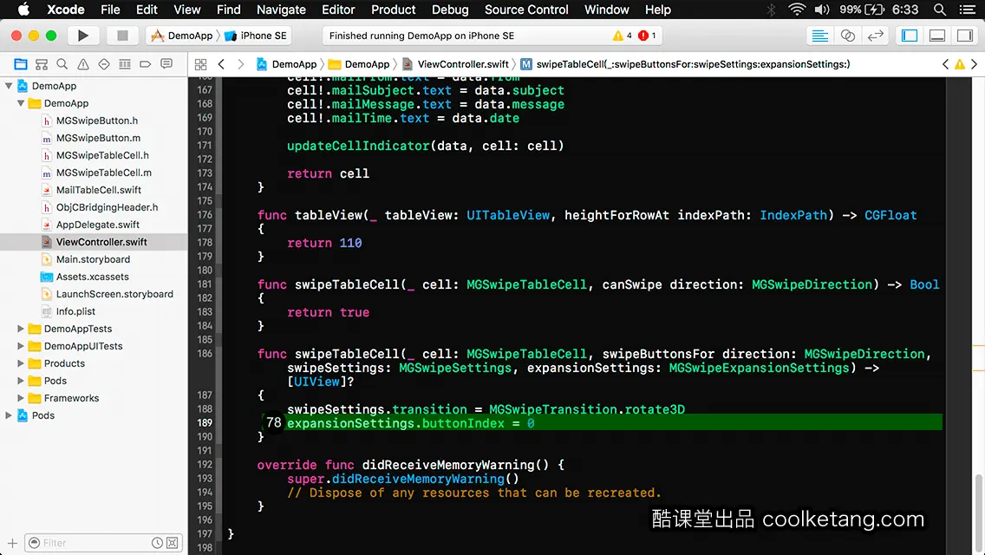Stop the running app with Stop button
Screen dimensions: 985x555
(x=122, y=36)
